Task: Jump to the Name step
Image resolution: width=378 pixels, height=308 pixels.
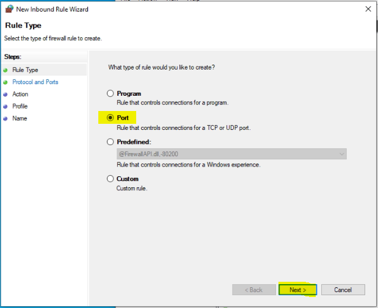Action: point(20,118)
